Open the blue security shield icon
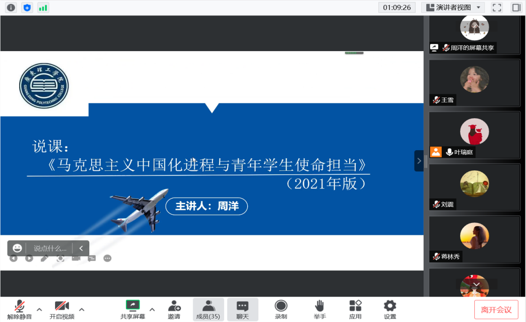Viewport: 526px width, 322px height. pyautogui.click(x=27, y=8)
